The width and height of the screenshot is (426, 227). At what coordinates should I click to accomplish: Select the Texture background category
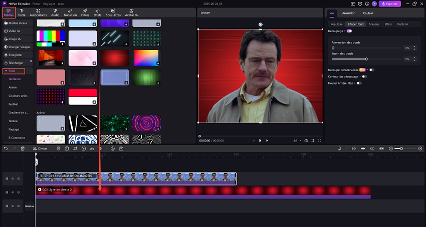click(13, 121)
